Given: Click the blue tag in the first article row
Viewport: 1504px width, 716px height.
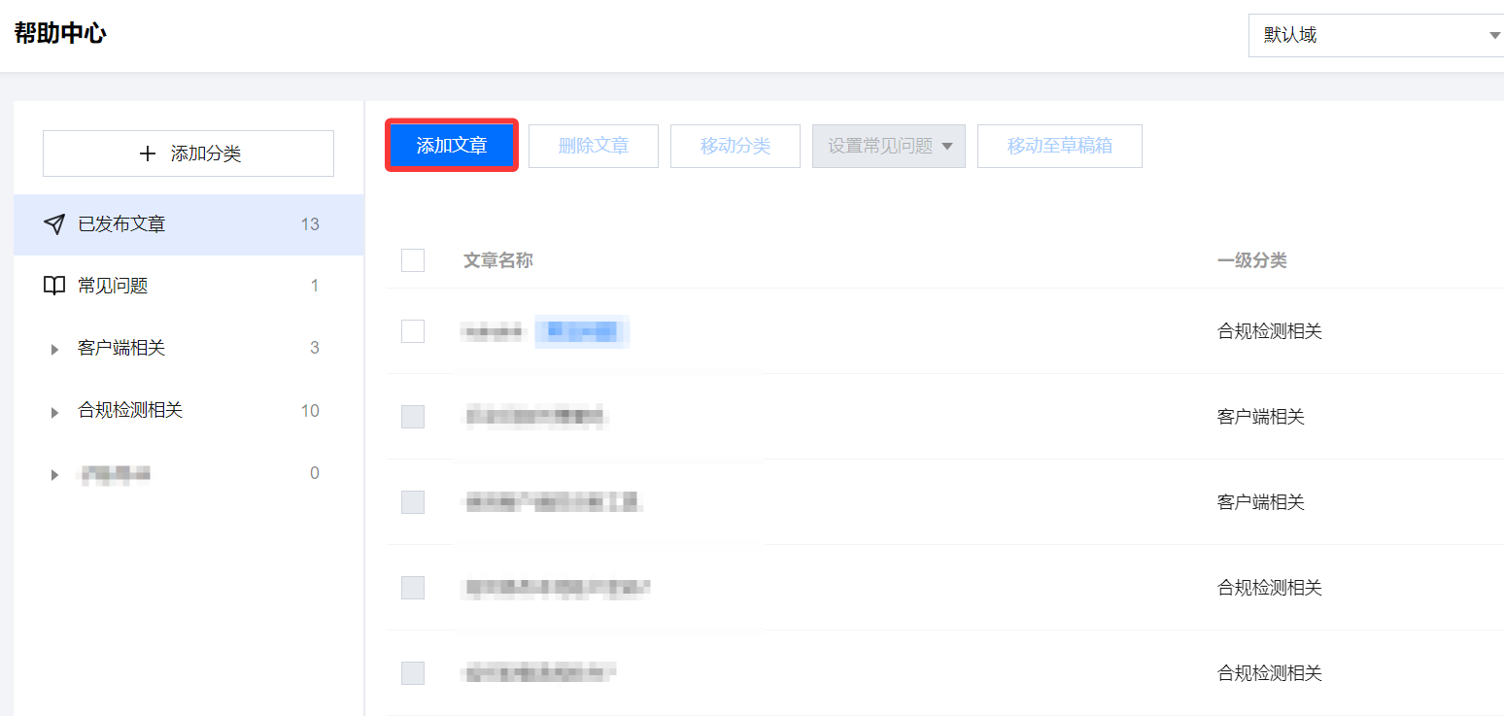Looking at the screenshot, I should point(582,332).
